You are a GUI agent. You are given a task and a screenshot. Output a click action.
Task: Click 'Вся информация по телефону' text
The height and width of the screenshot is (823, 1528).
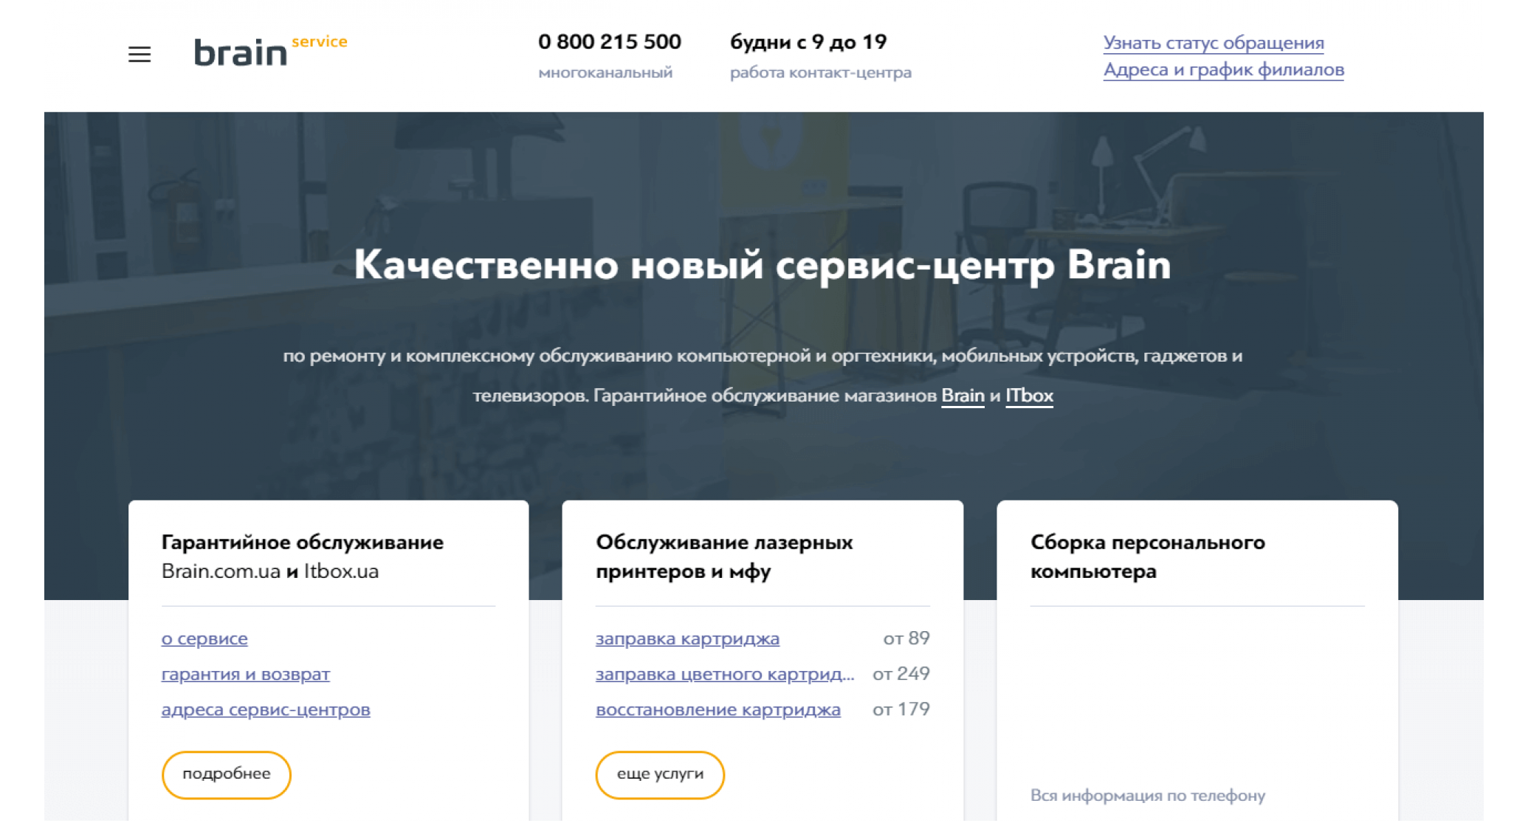click(x=1148, y=796)
